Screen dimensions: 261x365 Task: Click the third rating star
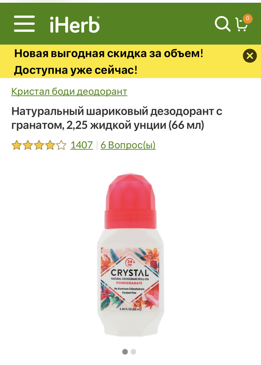click(x=39, y=145)
